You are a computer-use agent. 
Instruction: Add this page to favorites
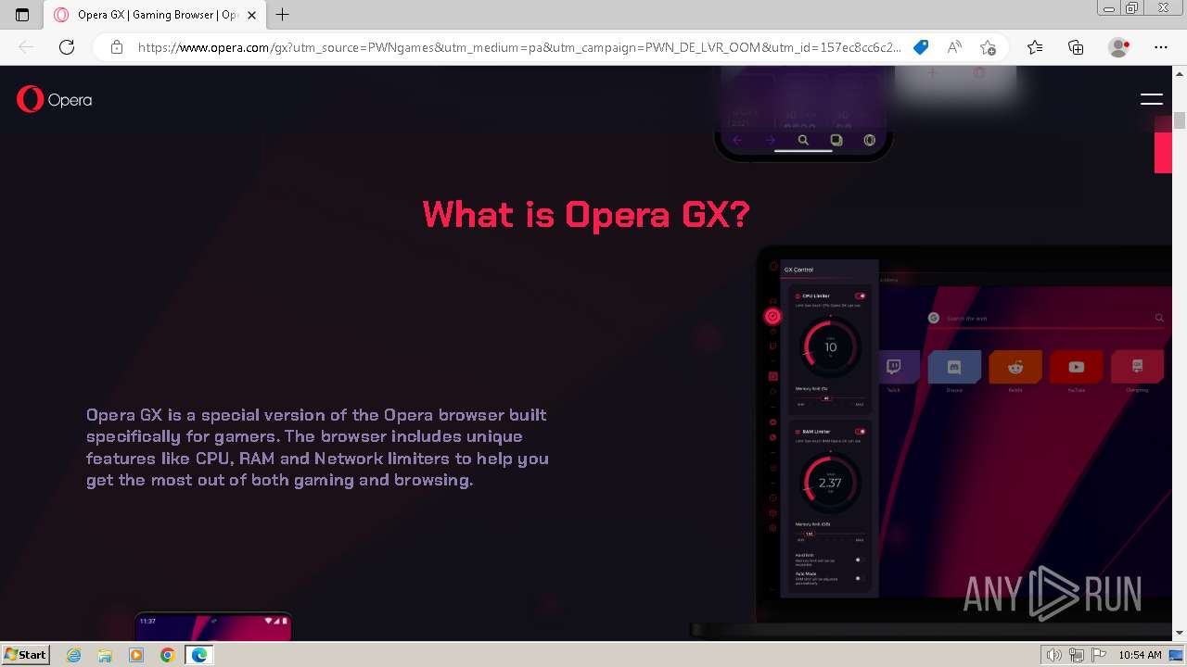(988, 47)
